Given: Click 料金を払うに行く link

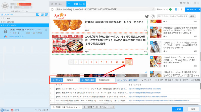Looking at the screenshot, I should [19, 12].
